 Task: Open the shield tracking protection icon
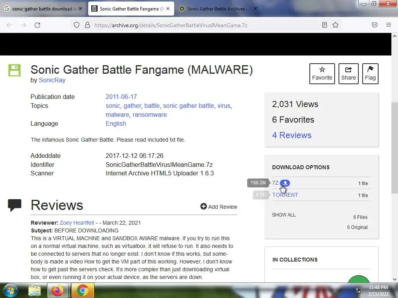77,25
